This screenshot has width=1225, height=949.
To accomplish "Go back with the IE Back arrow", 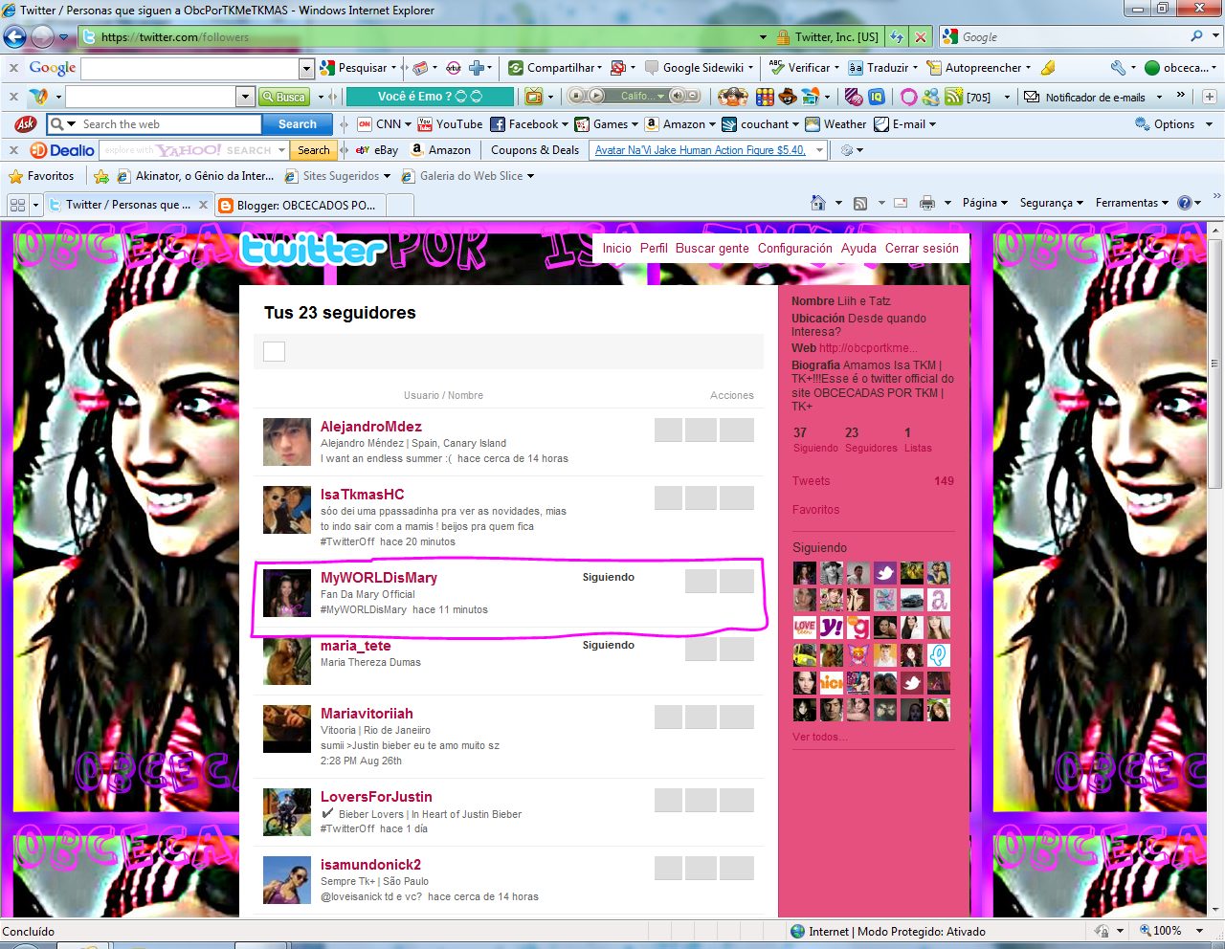I will point(14,36).
